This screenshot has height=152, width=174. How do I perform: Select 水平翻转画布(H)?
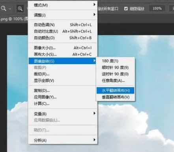(x=115, y=91)
